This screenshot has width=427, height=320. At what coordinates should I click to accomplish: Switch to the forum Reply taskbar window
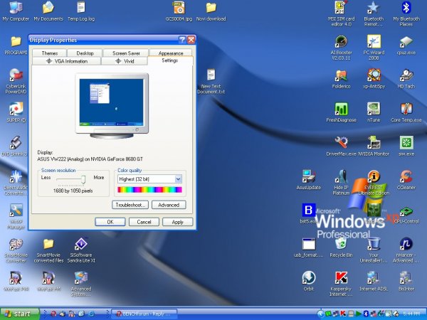point(144,314)
